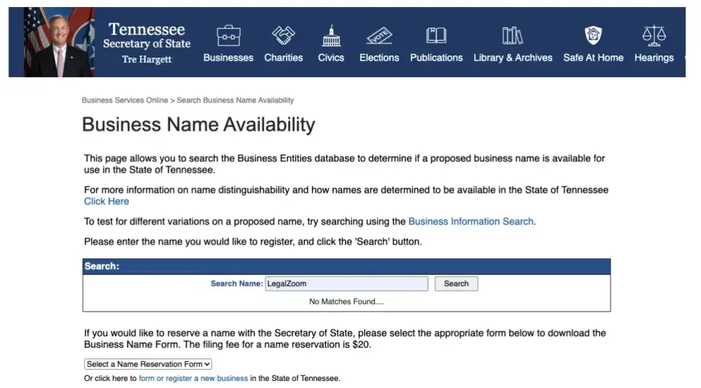This screenshot has height=388, width=701.
Task: Click the Civics capitol building icon
Action: (332, 35)
